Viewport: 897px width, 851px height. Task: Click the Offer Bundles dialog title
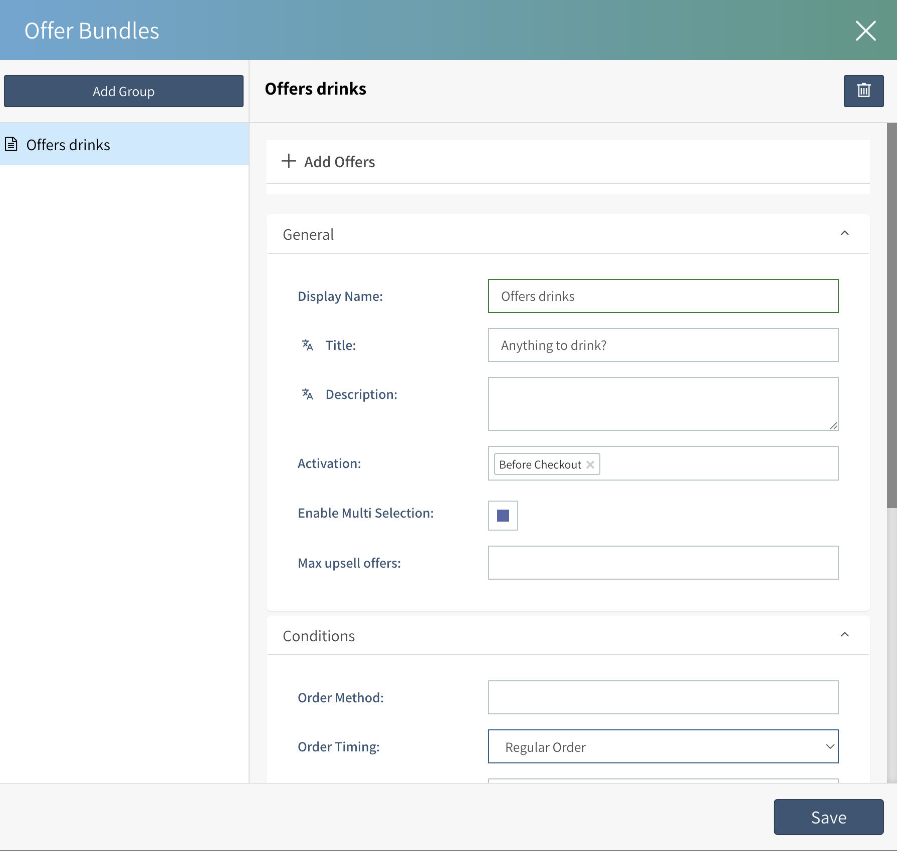coord(92,31)
